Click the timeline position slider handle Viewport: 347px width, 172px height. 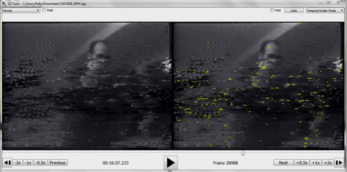[243, 153]
